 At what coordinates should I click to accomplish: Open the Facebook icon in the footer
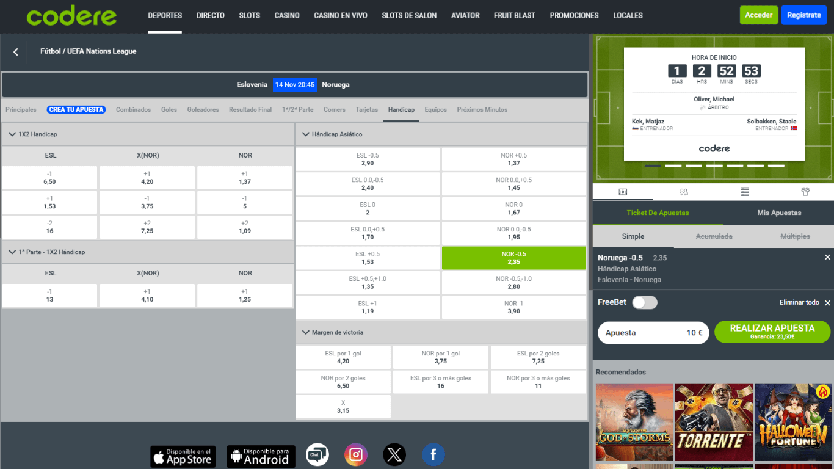(x=433, y=455)
